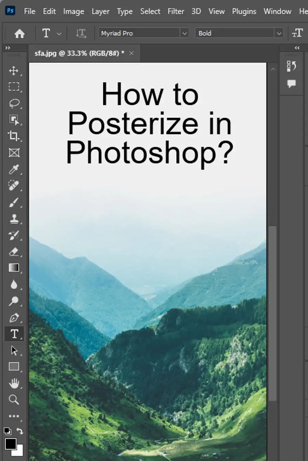Select the History Brush tool
308x461 pixels.
pos(14,235)
